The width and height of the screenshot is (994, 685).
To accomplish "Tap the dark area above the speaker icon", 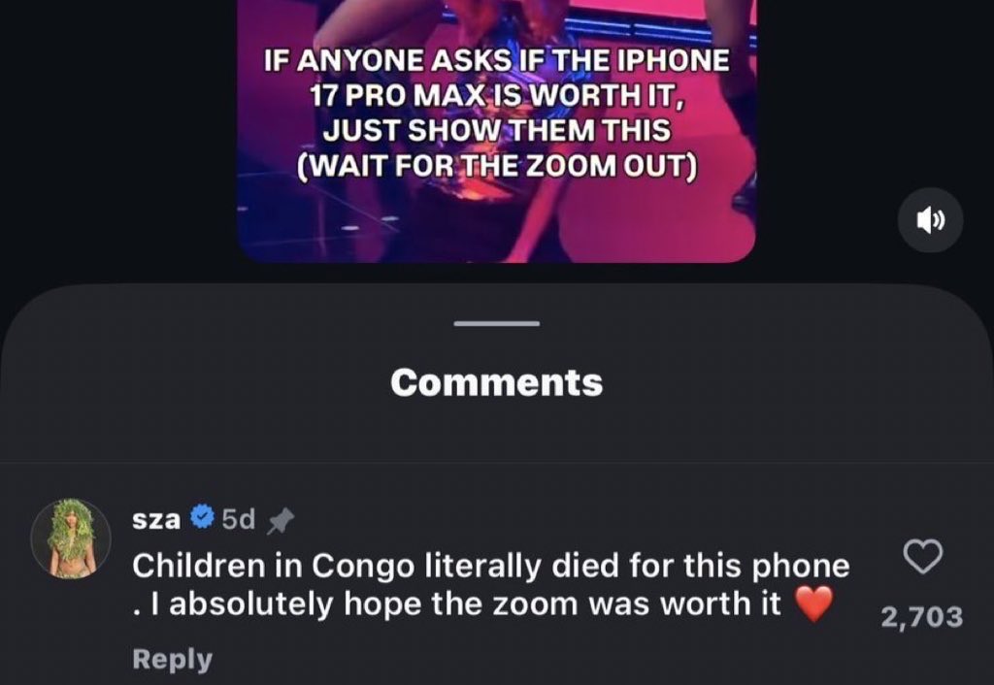I will click(x=930, y=95).
